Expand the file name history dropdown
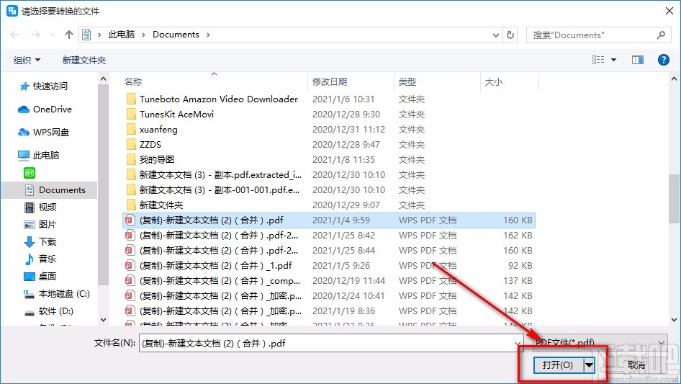Viewport: 681px width, 384px height. pyautogui.click(x=518, y=344)
